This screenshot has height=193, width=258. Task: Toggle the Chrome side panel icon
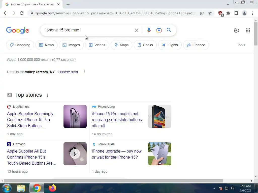236,13
